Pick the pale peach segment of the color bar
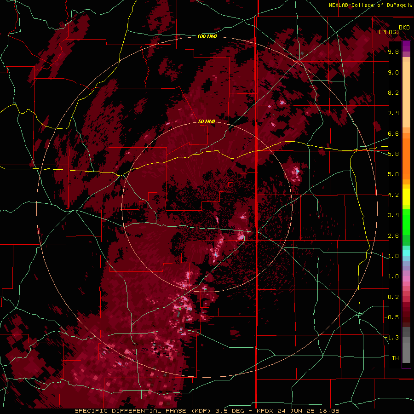Viewport: 414px width, 414px height. (406, 94)
